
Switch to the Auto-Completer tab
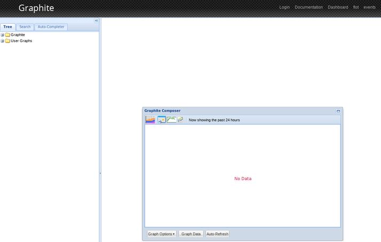(51, 27)
